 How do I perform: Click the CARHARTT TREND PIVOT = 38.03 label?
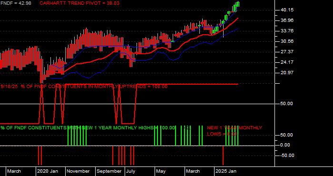point(79,3)
